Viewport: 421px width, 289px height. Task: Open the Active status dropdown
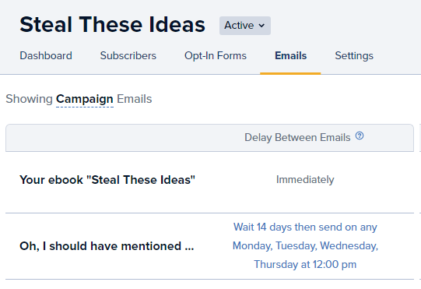pyautogui.click(x=245, y=26)
